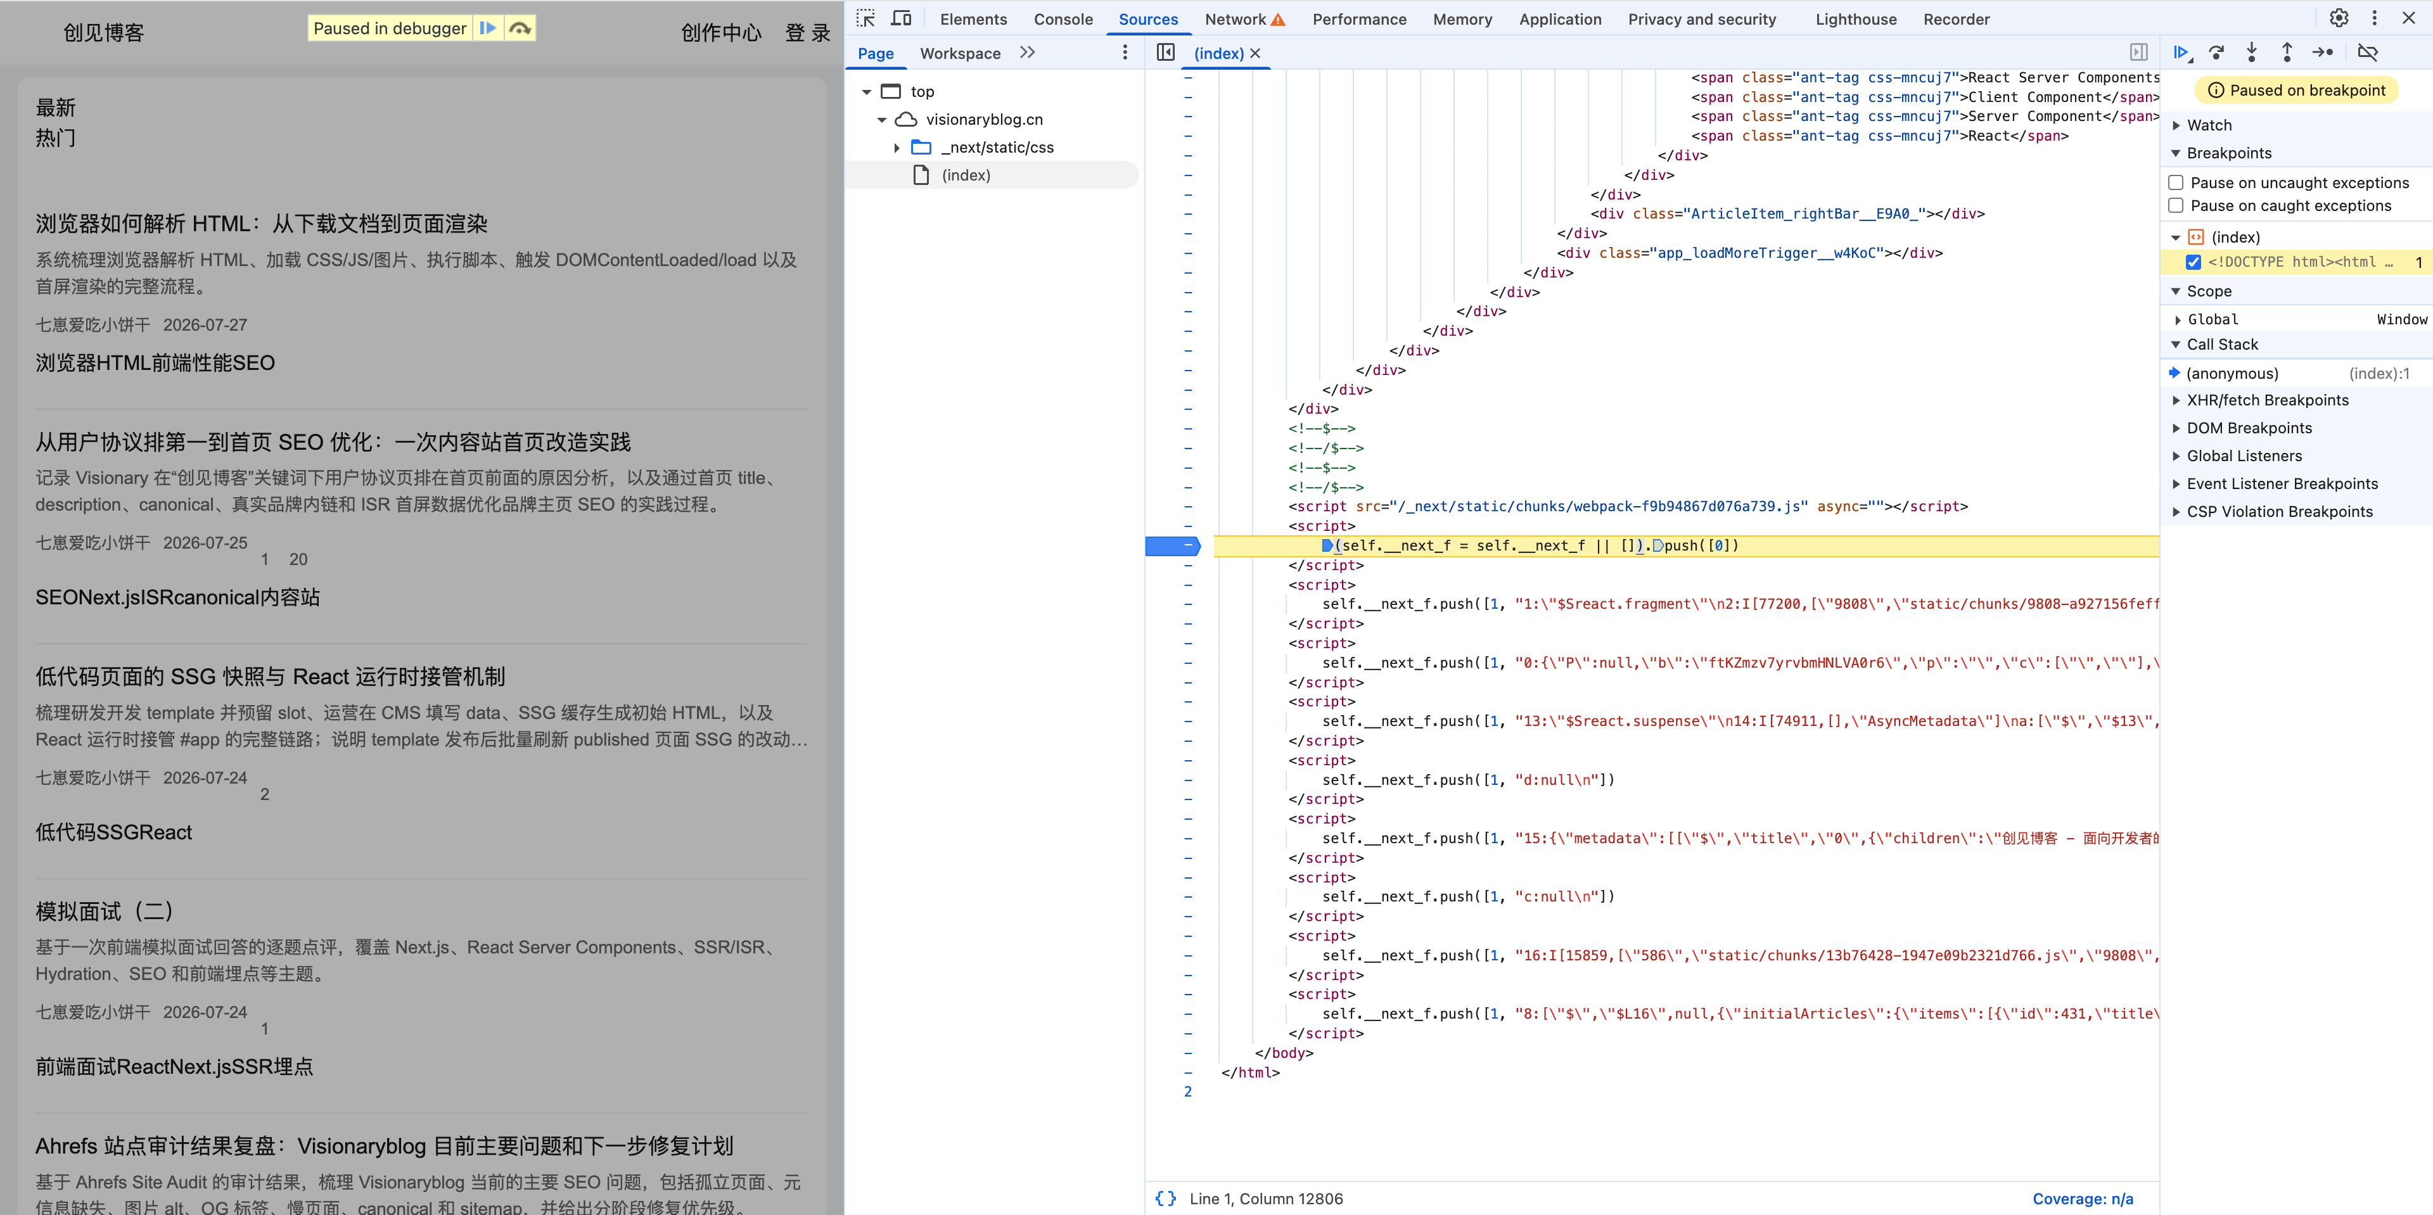Enable Pause on caught exceptions

click(2176, 206)
